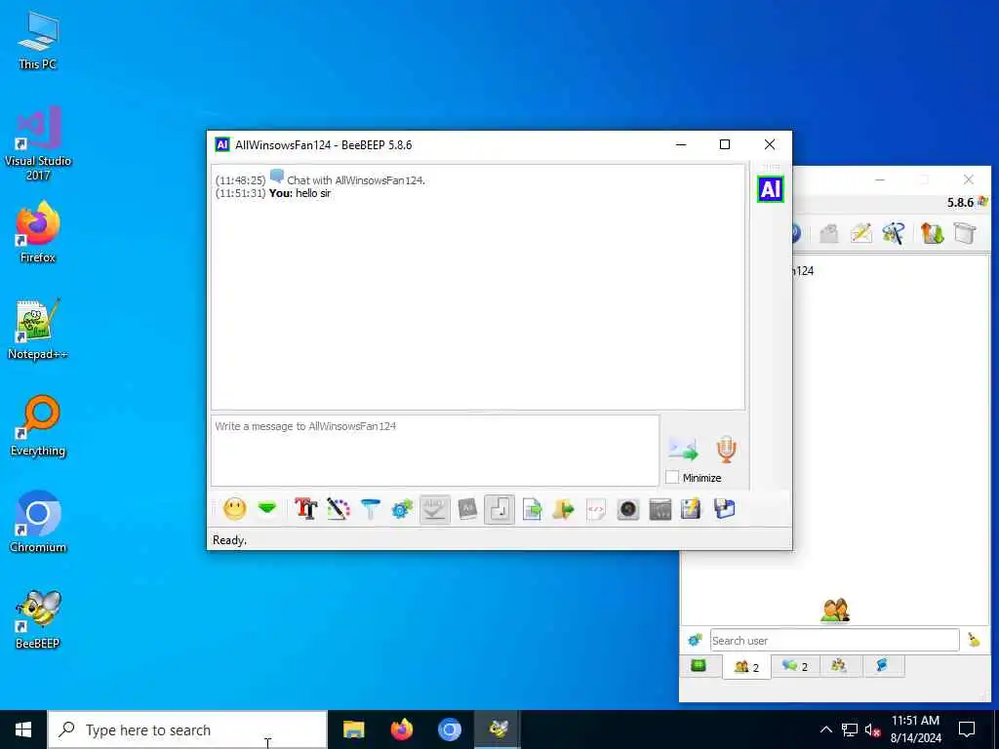Toggle the ABC spell-check underline button
The width and height of the screenshot is (999, 749).
tap(434, 509)
